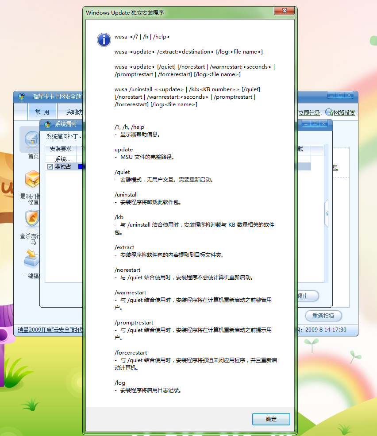Open the 查杀流行木马 shield icon in sidebar
The image size is (377, 436).
pyautogui.click(x=32, y=218)
